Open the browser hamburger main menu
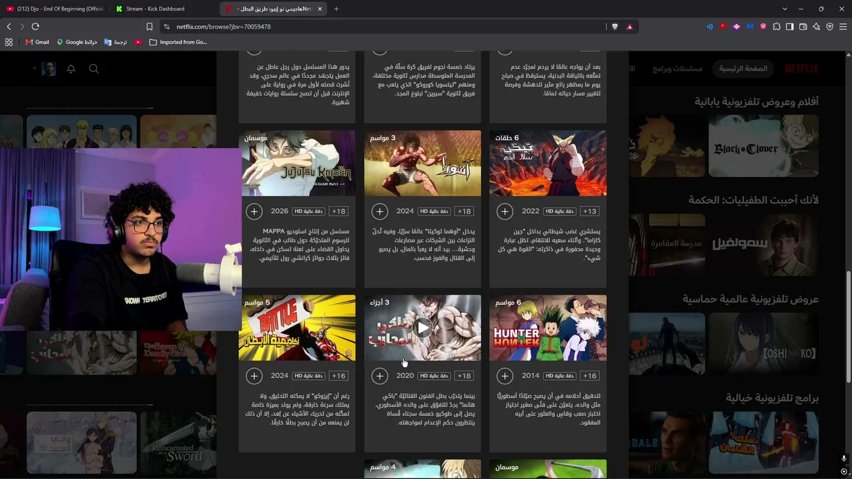Screen dimensions: 852x479 click(x=843, y=27)
